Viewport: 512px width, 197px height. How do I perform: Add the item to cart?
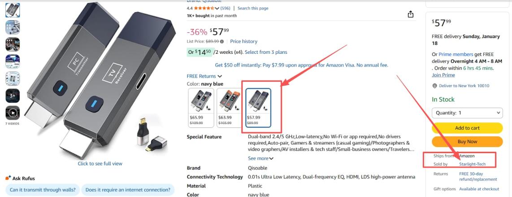click(467, 128)
